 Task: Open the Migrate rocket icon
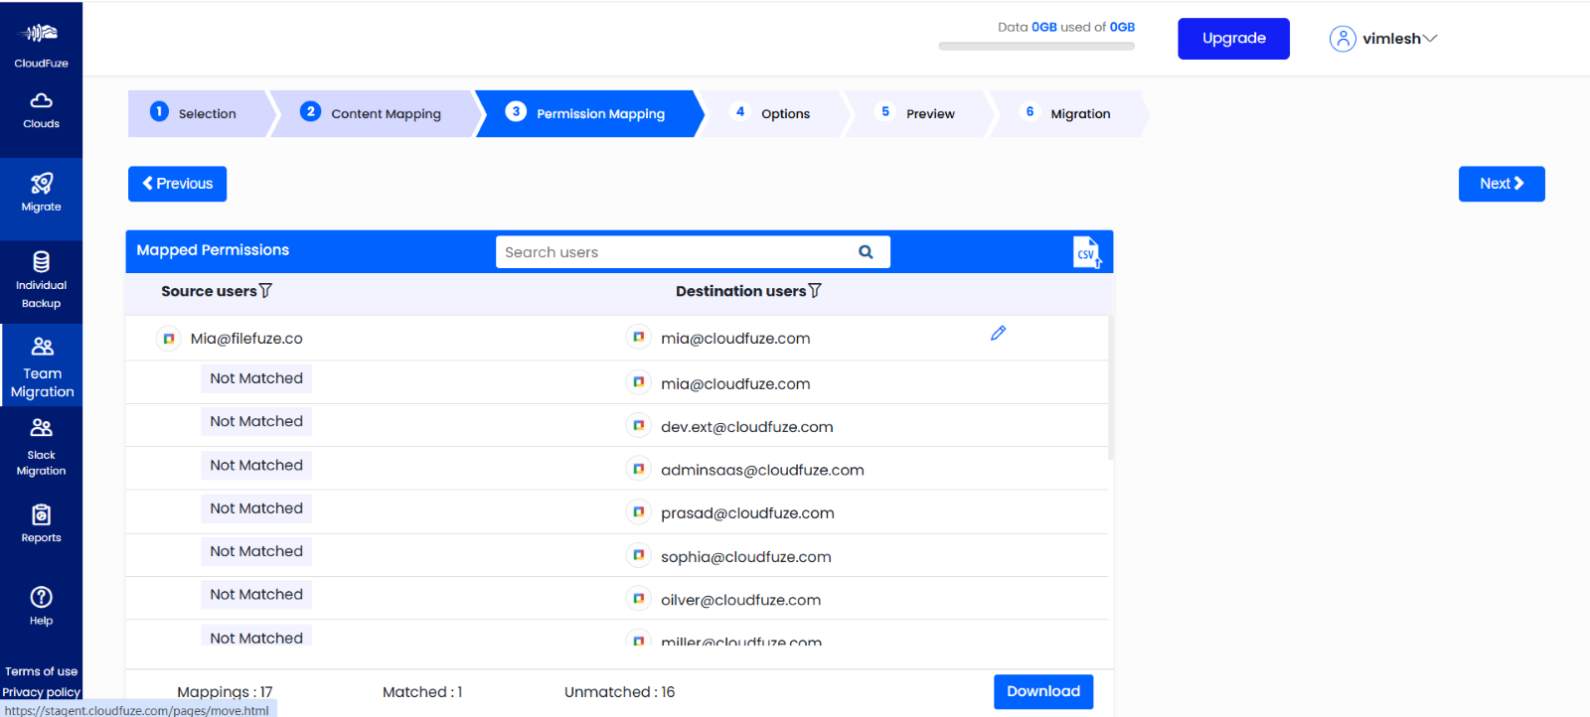pos(41,184)
